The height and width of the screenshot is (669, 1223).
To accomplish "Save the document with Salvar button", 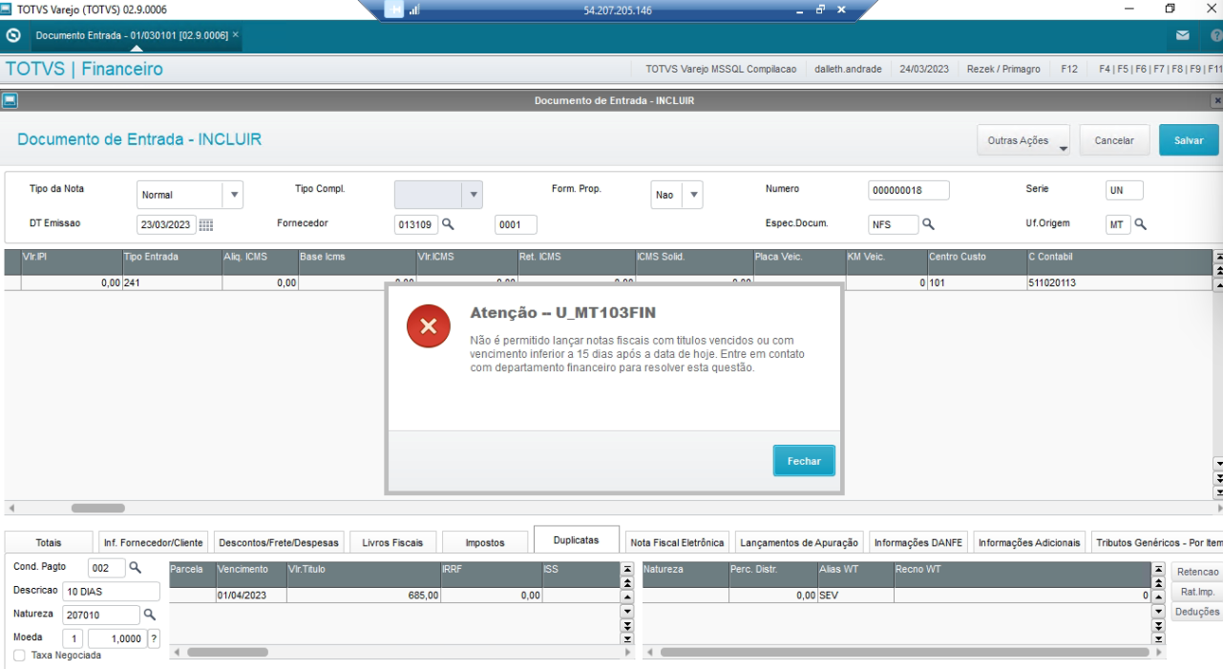I will pos(1189,140).
